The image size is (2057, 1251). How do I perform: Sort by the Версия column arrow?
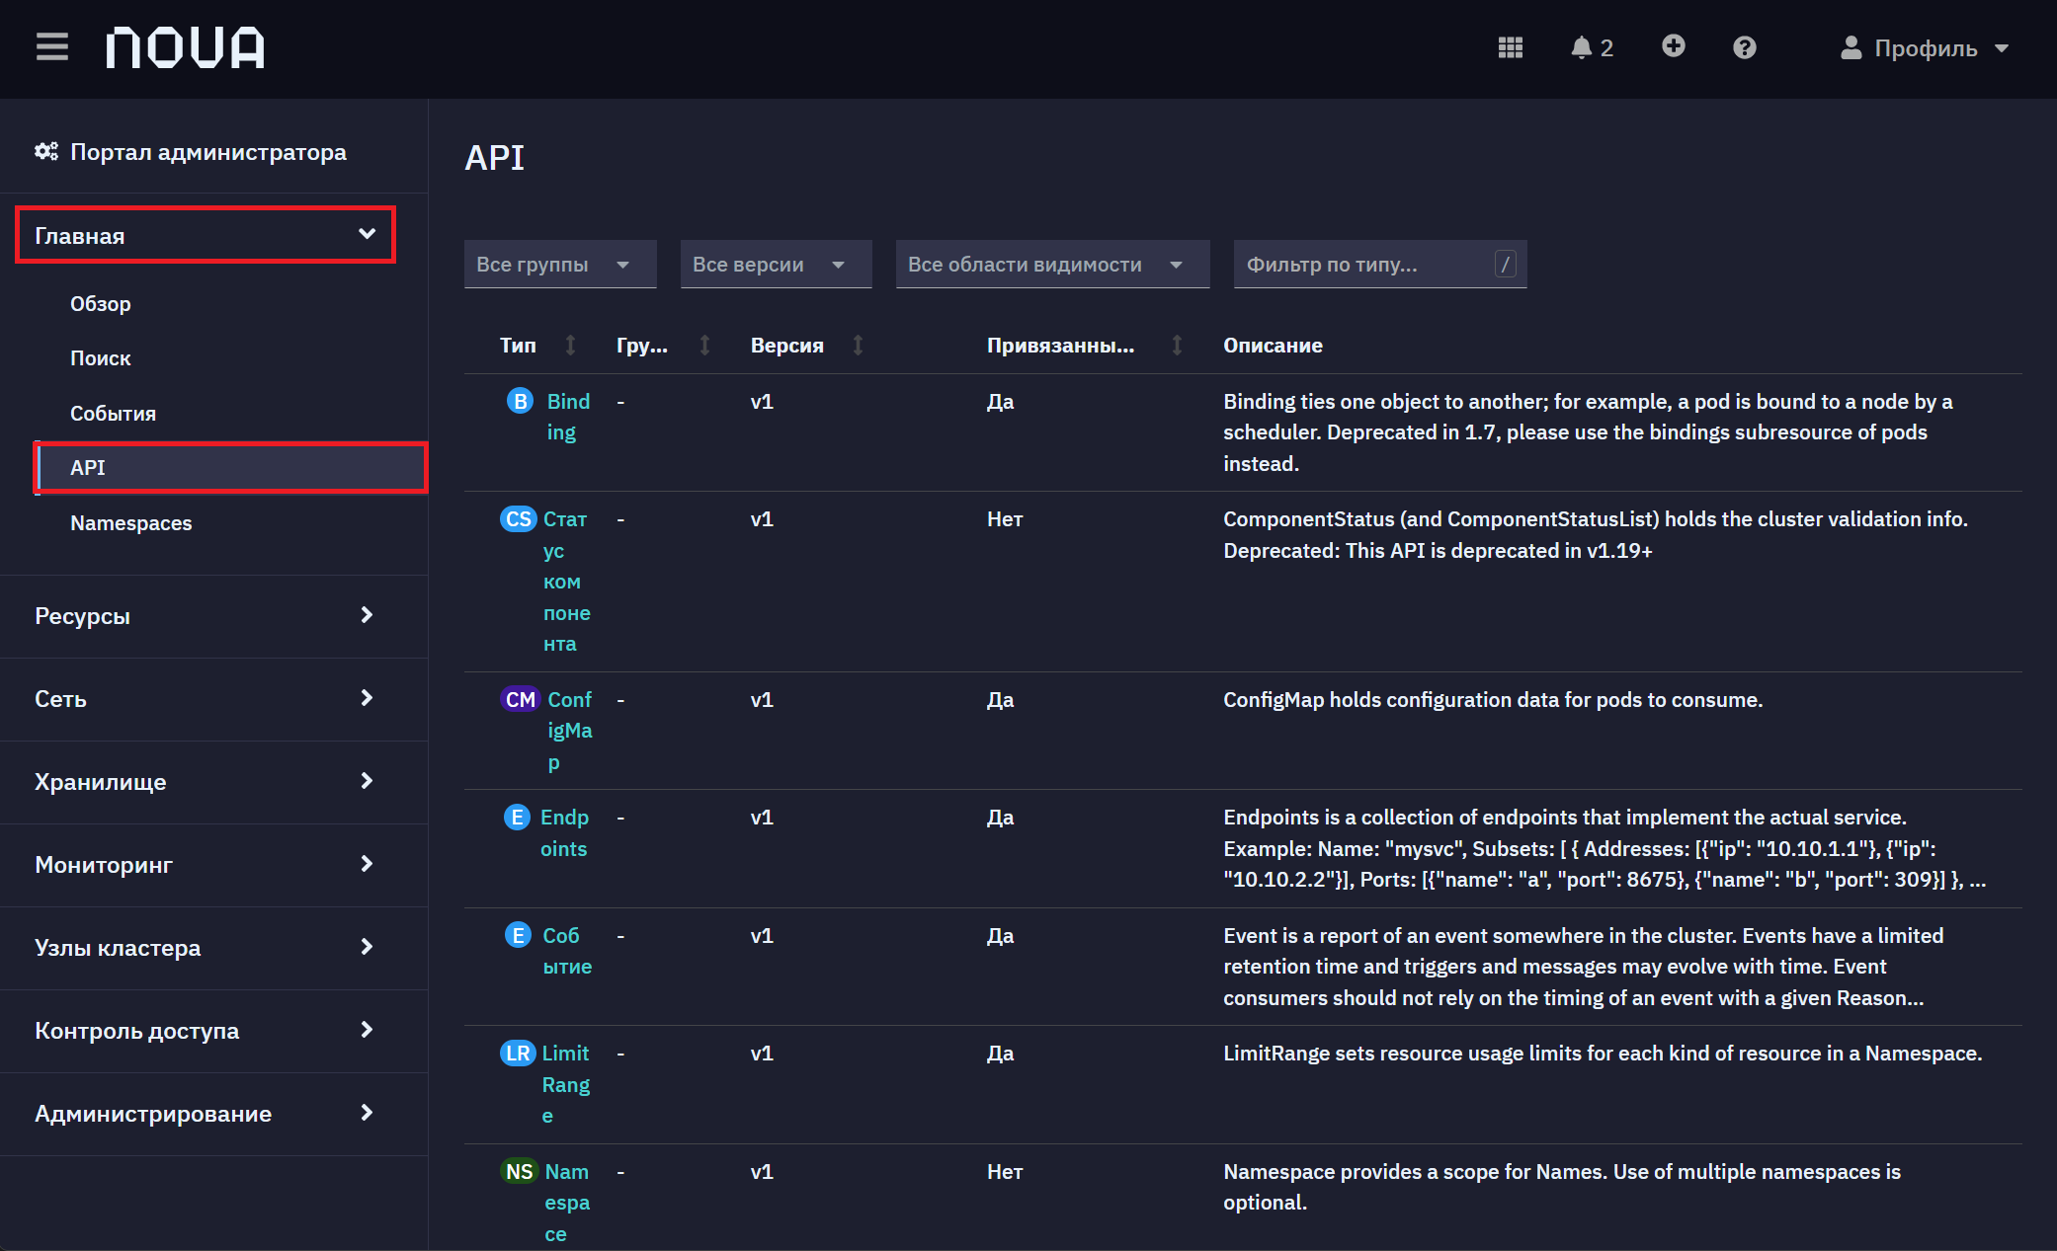858,345
